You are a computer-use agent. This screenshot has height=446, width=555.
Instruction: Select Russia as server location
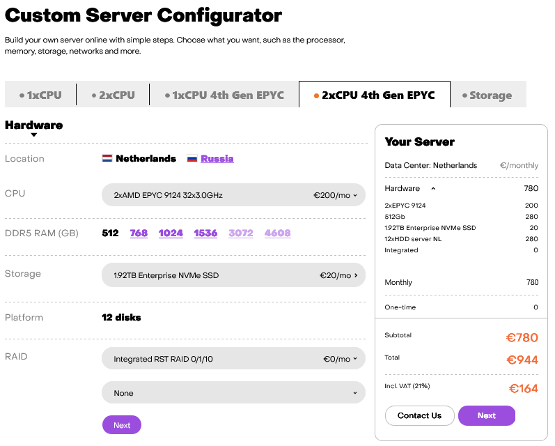click(x=217, y=159)
